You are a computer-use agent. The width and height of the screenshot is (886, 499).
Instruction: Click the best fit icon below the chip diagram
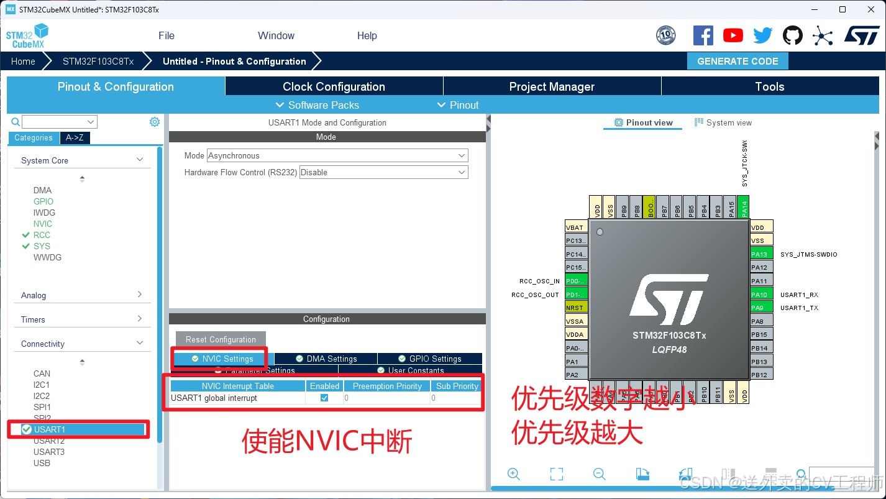coord(557,474)
